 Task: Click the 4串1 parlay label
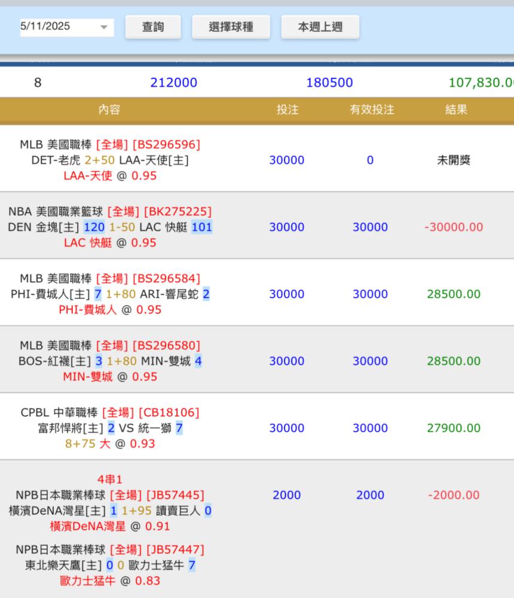point(110,480)
